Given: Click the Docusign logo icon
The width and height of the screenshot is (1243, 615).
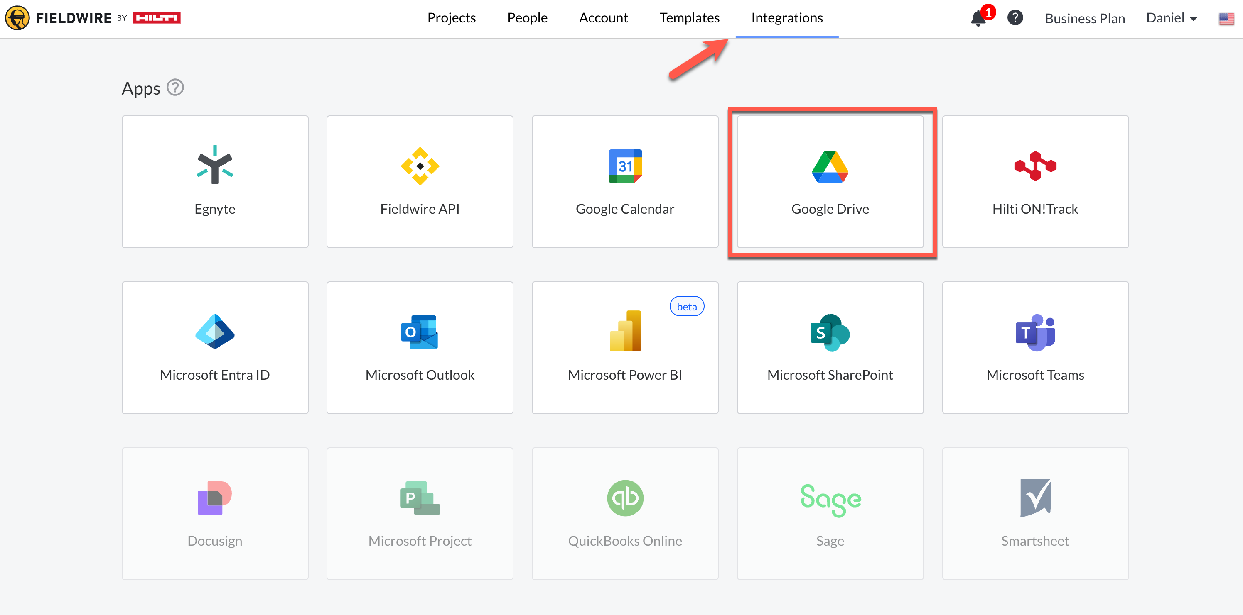Looking at the screenshot, I should click(215, 498).
